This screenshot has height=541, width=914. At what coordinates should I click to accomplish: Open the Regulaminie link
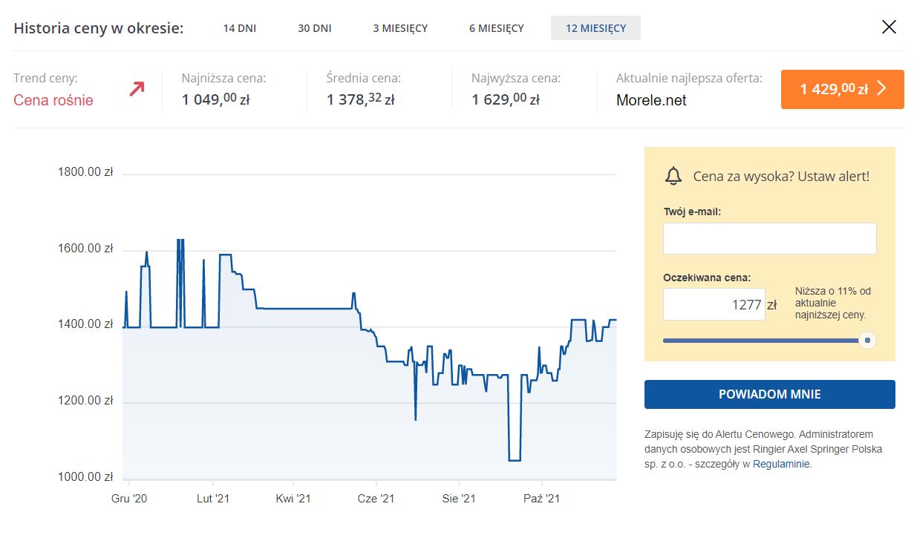(781, 464)
